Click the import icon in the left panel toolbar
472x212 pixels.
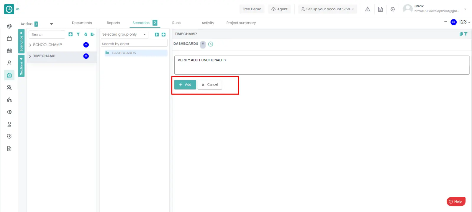pos(86,34)
